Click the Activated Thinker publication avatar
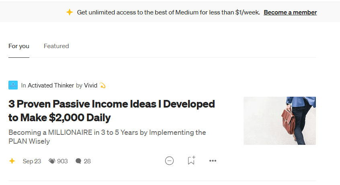Screen dimensions: 340x185 click(x=13, y=85)
